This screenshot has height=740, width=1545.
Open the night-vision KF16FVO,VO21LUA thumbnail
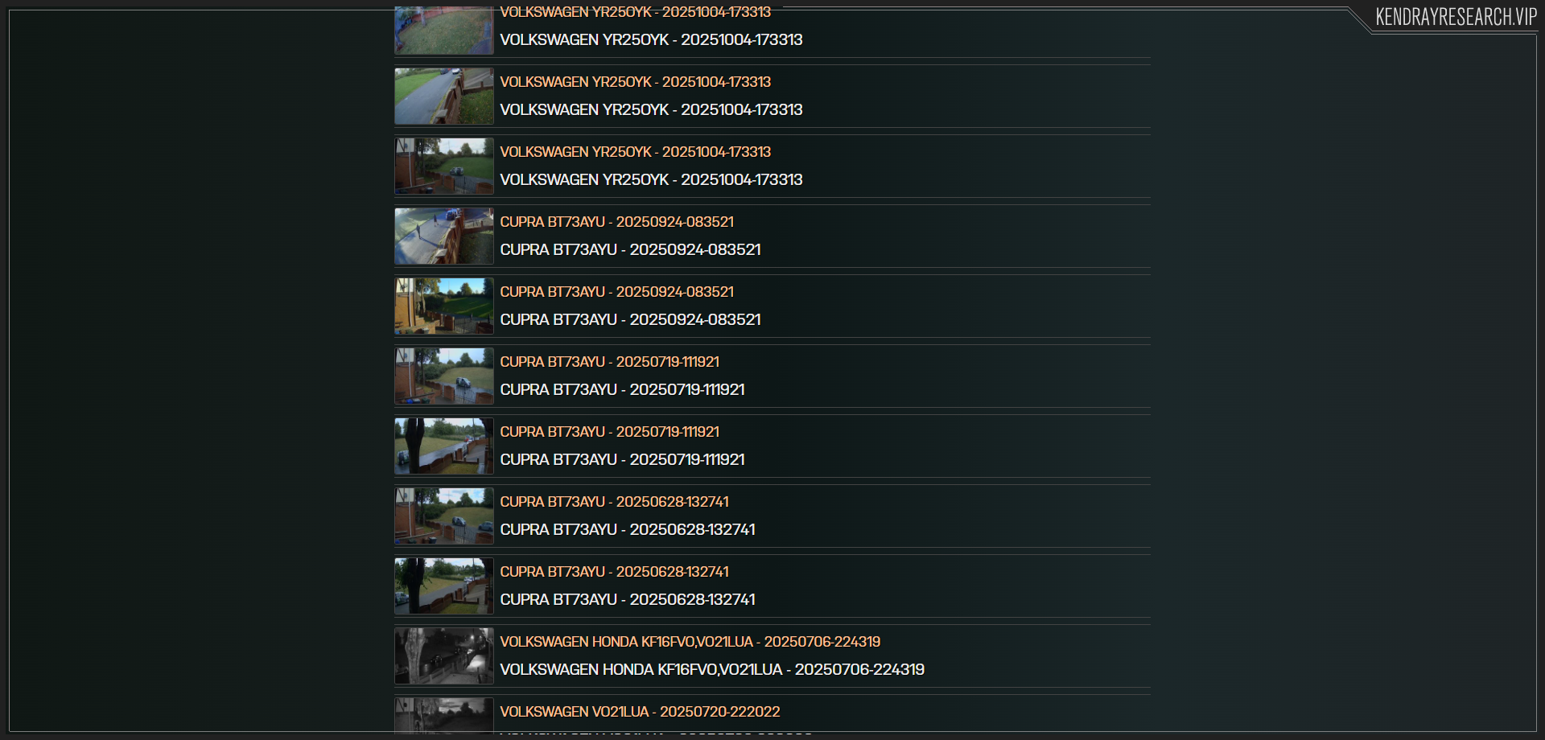444,656
